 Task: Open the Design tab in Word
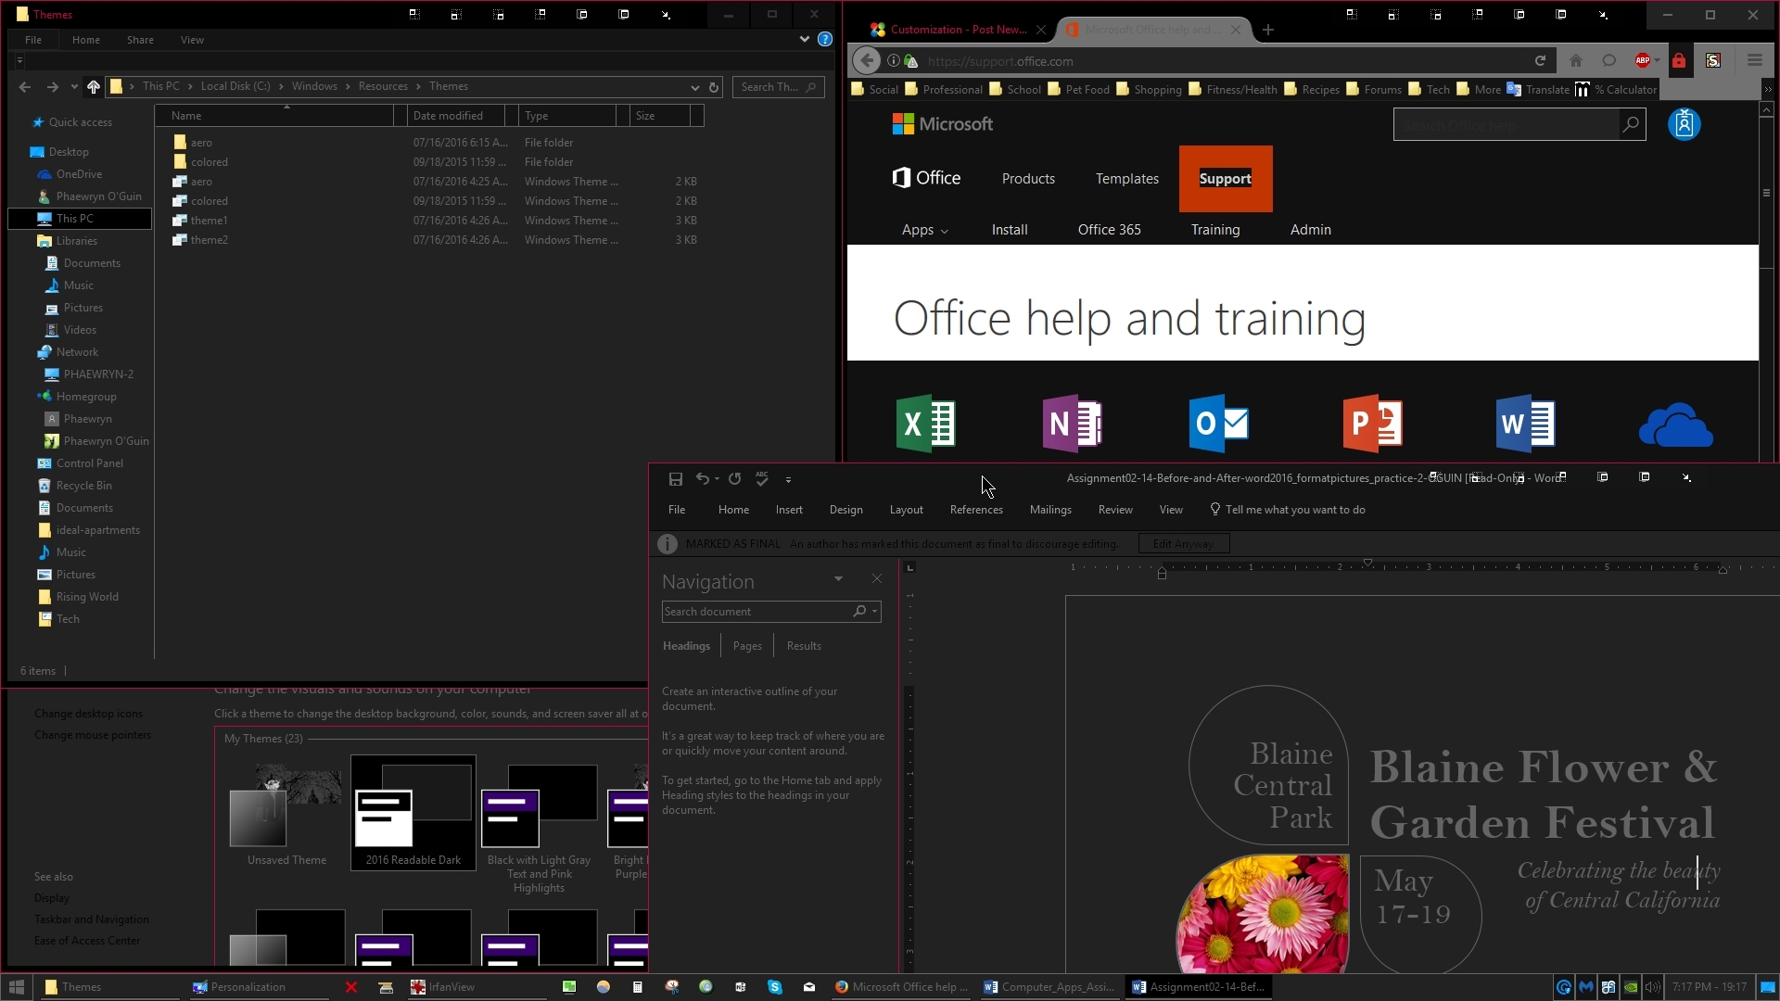pyautogui.click(x=845, y=510)
